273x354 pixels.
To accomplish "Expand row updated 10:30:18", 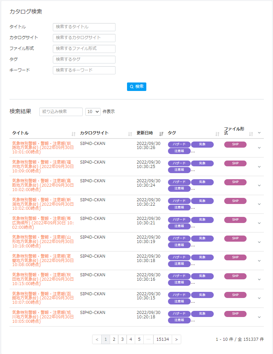I will 259,261.
